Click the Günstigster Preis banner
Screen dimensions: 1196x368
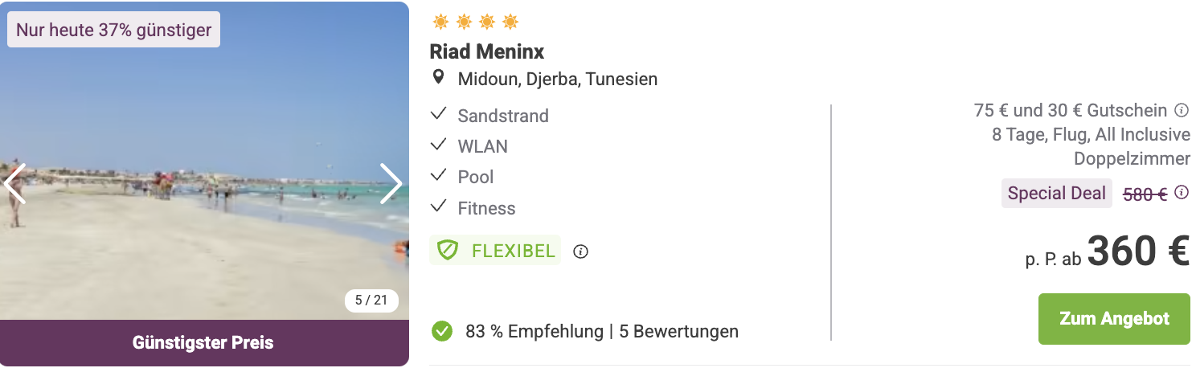pos(203,343)
